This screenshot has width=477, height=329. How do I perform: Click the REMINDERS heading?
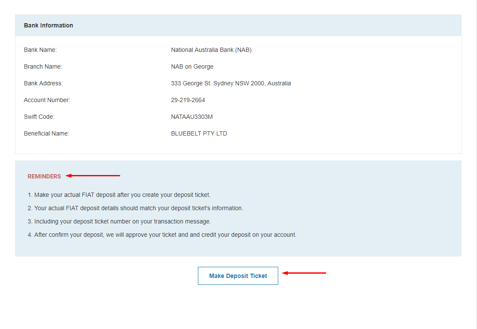tap(44, 176)
